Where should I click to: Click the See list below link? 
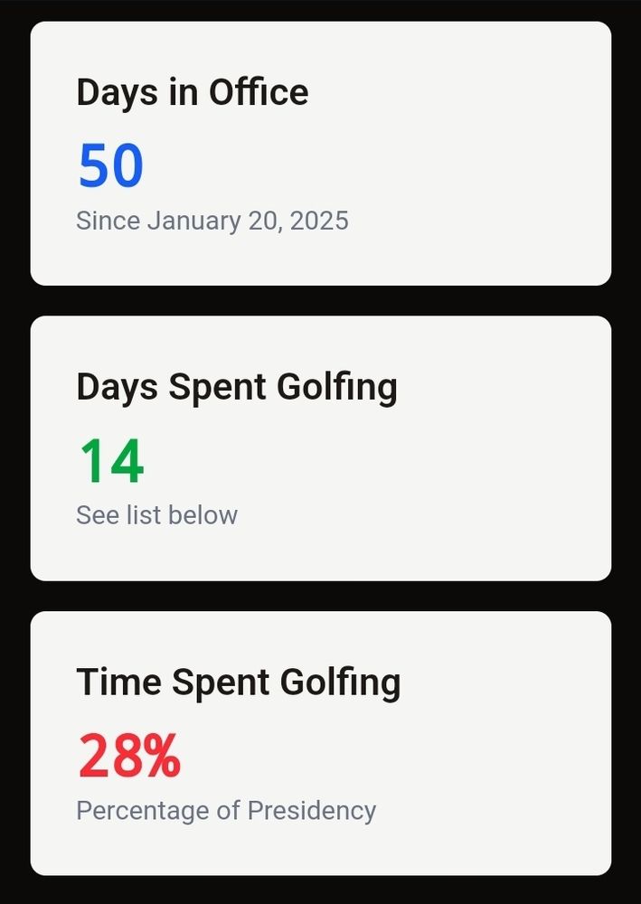[x=156, y=514]
